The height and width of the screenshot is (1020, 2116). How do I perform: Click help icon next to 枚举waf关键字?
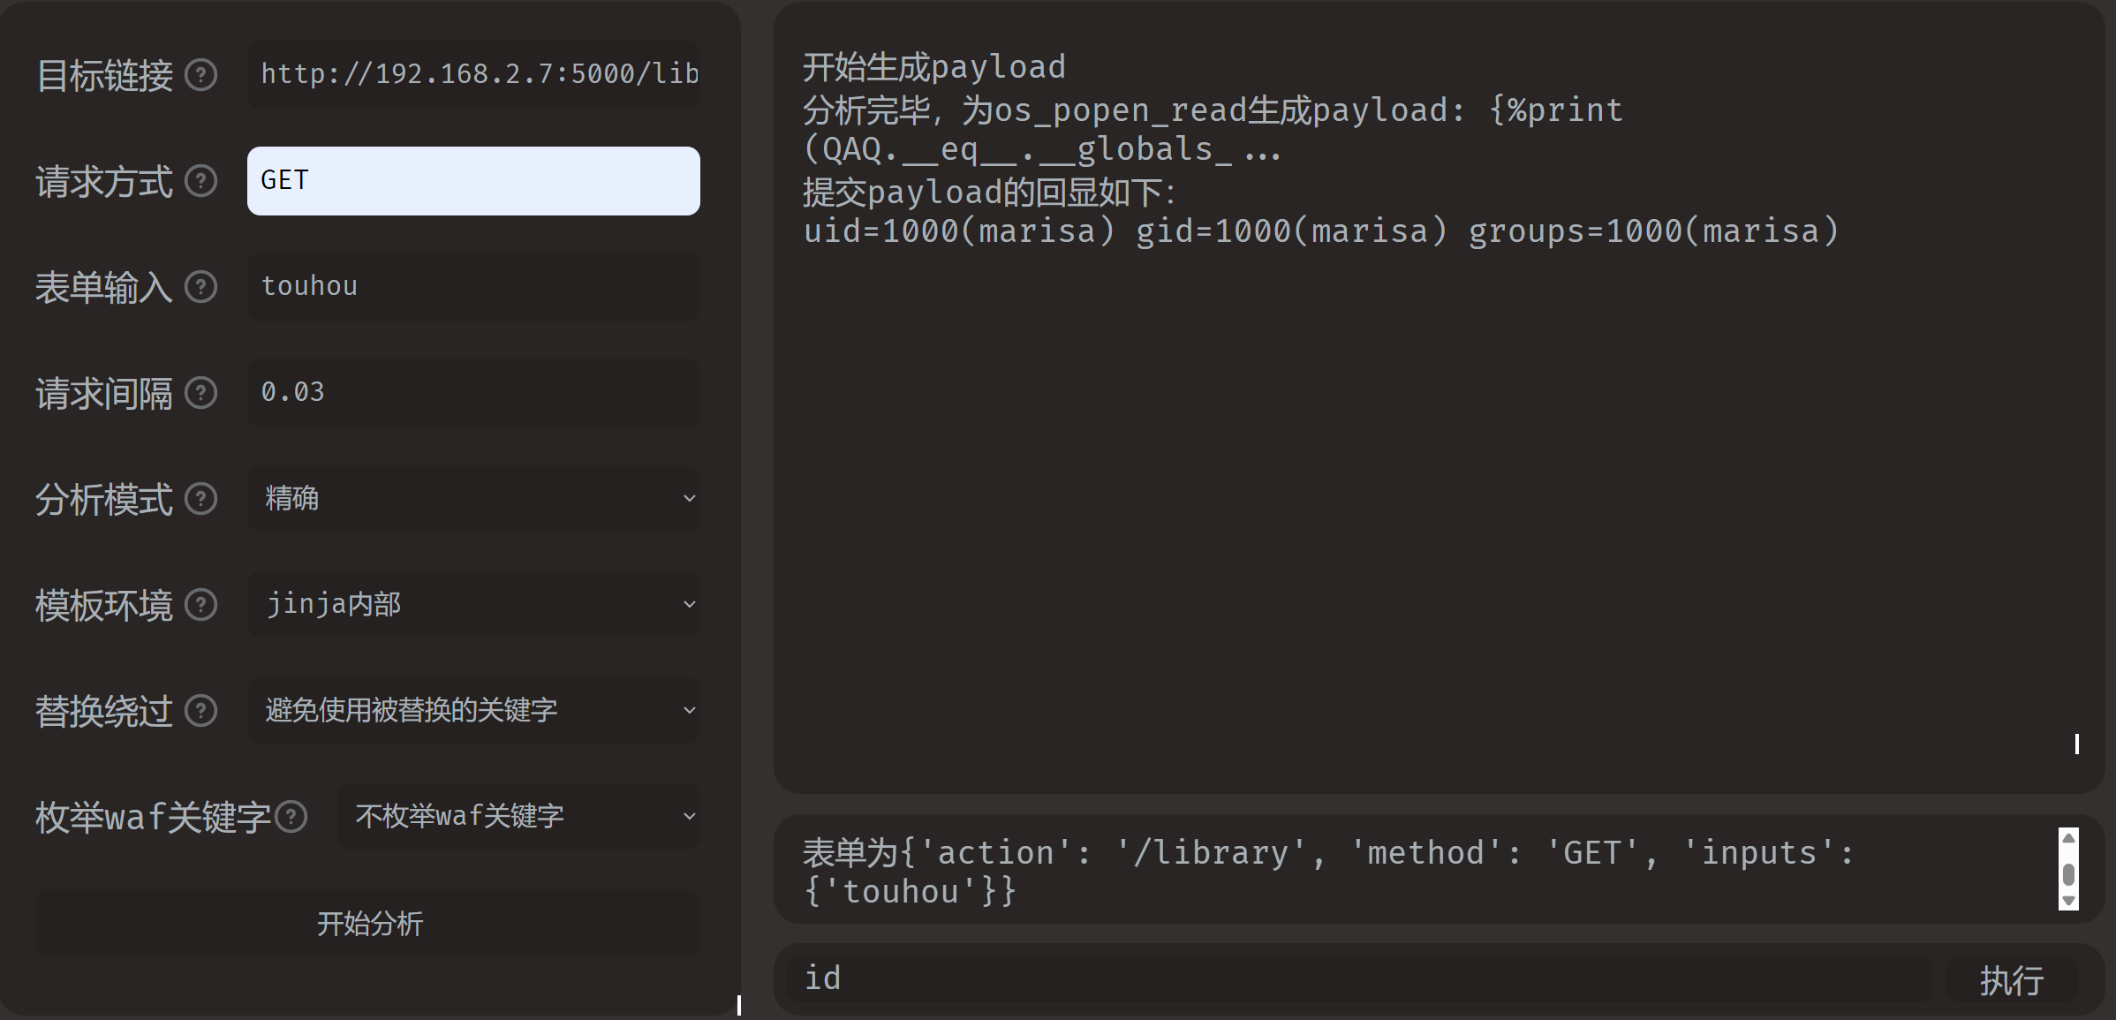click(x=291, y=817)
